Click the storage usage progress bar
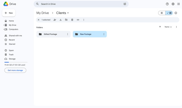This screenshot has height=108, width=182. 16,62
